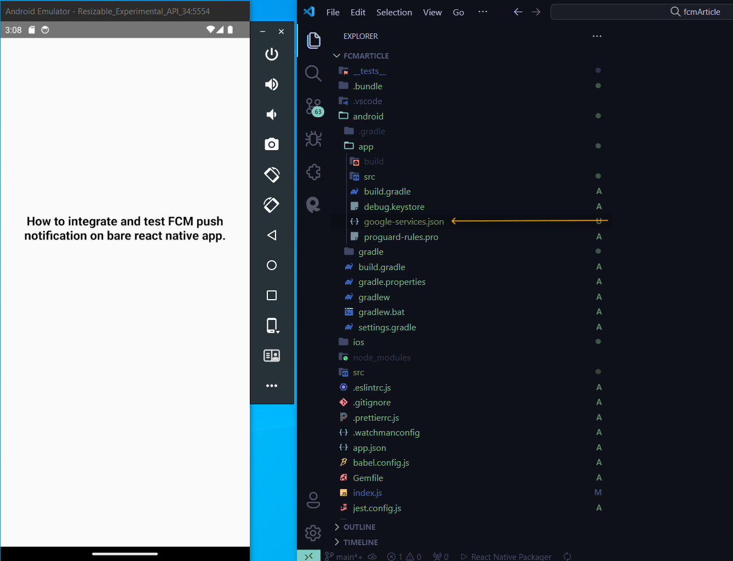Click the main*+ git branch status
The height and width of the screenshot is (561, 733).
tap(344, 557)
